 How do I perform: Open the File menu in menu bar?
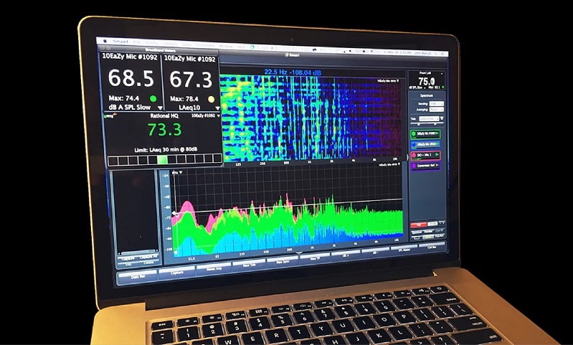click(x=137, y=42)
